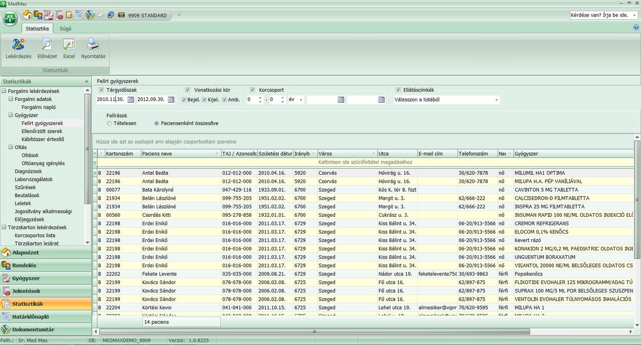Screen dimensions: 641x345
Task: Open the calendar picker for start date 2010.11.30.
Action: (x=130, y=99)
